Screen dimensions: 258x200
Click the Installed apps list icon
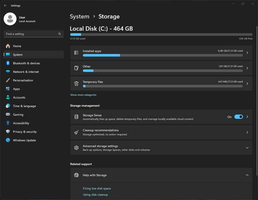click(76, 53)
